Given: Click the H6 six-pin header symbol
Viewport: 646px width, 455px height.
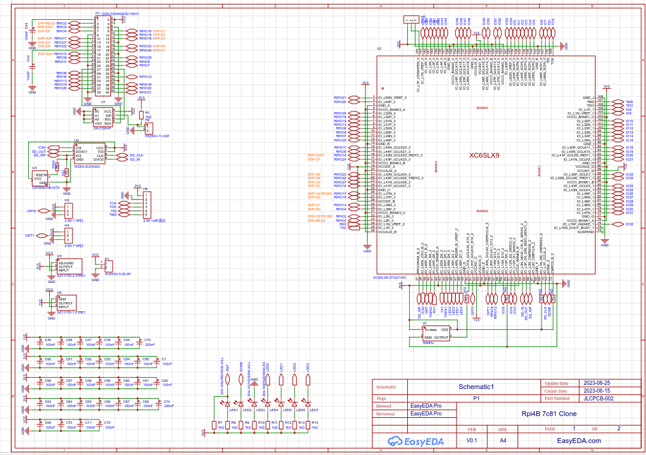Looking at the screenshot, I should 147,205.
